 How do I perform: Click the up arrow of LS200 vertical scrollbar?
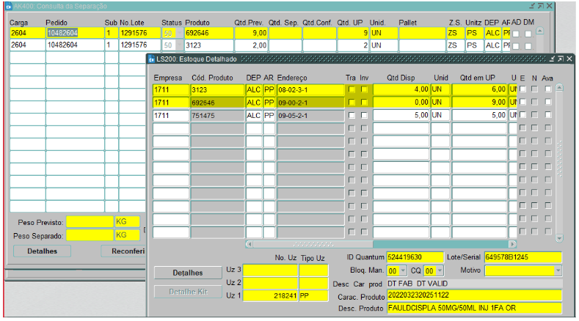[560, 88]
